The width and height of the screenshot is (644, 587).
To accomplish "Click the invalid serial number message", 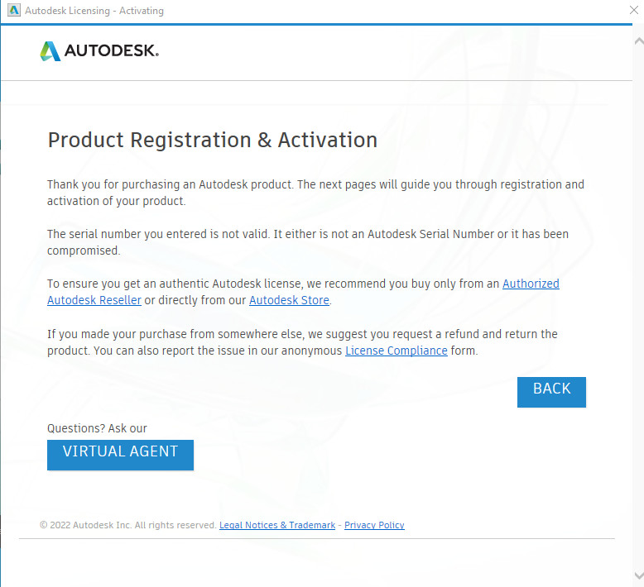I will coord(308,242).
